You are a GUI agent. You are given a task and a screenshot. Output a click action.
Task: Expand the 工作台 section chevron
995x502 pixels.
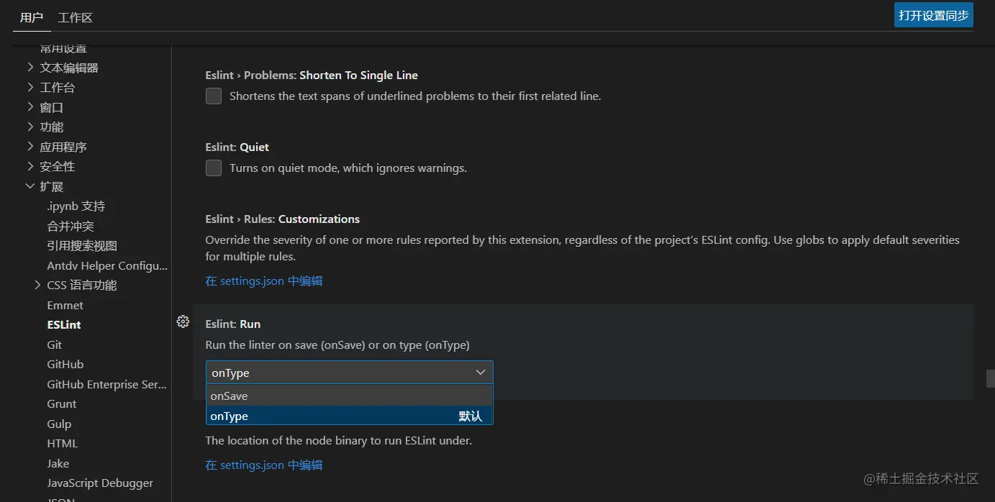pyautogui.click(x=30, y=87)
